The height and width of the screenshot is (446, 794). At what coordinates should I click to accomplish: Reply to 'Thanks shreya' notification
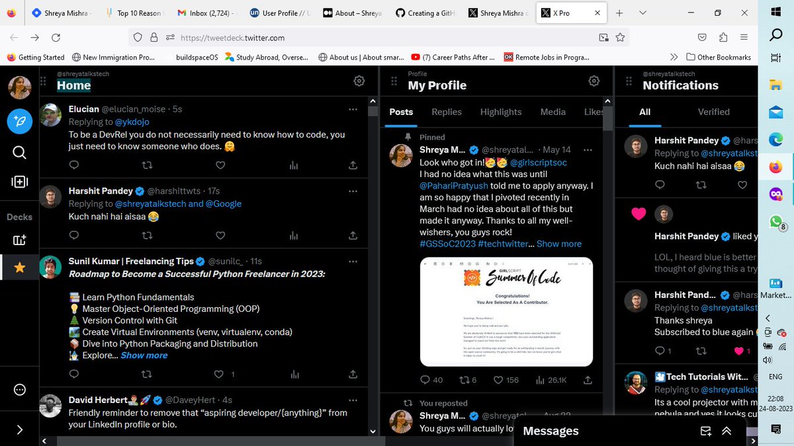point(663,351)
